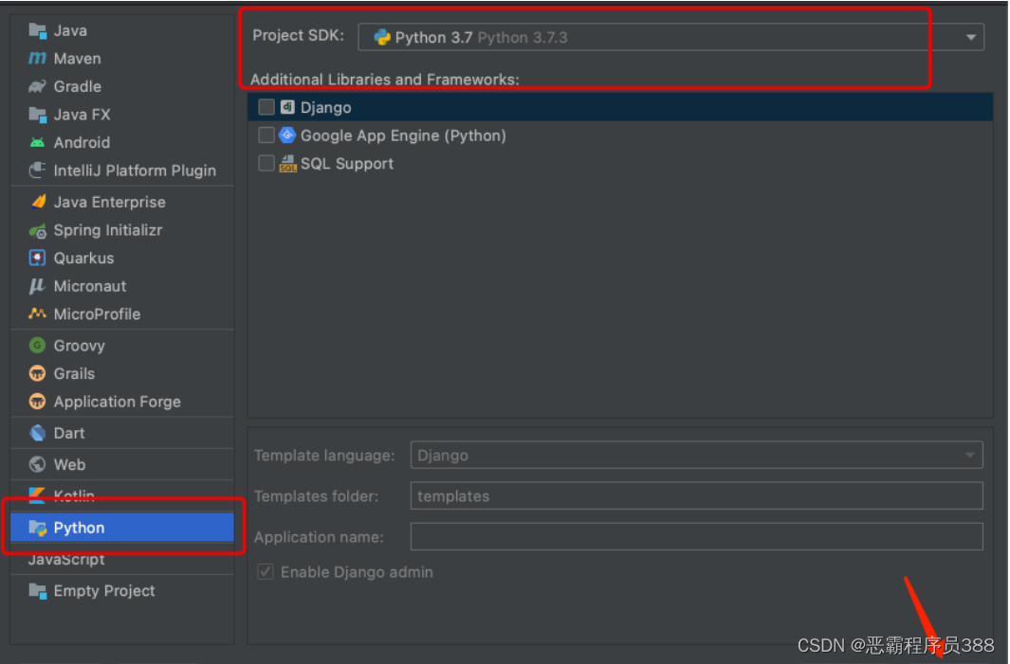The height and width of the screenshot is (664, 1010).
Task: Pick the Application Forge label
Action: [x=118, y=402]
